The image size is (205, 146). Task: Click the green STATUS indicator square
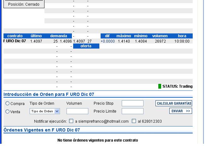[x=160, y=86]
